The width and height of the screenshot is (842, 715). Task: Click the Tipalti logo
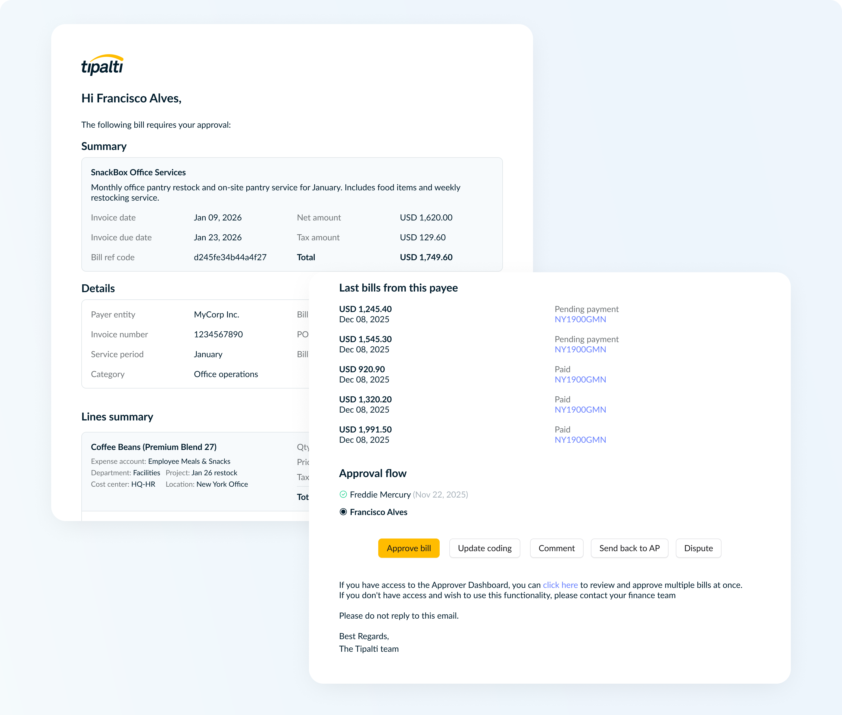pos(102,65)
